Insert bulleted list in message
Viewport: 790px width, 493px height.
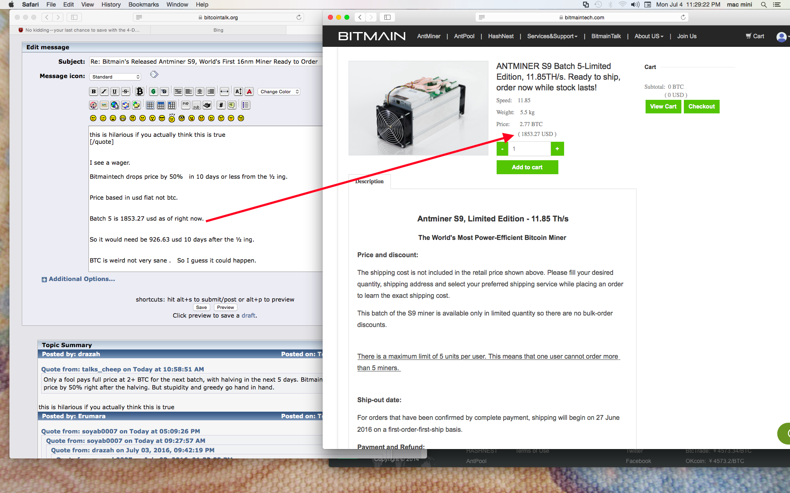pos(246,105)
